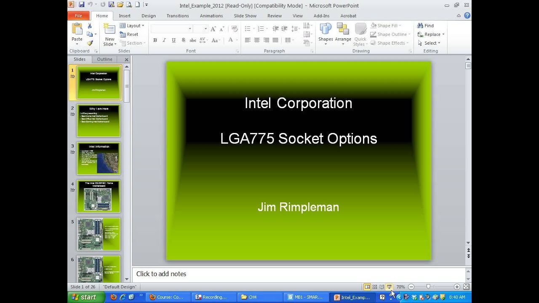Image resolution: width=539 pixels, height=303 pixels.
Task: Switch to Reading View icon
Action: (x=382, y=287)
